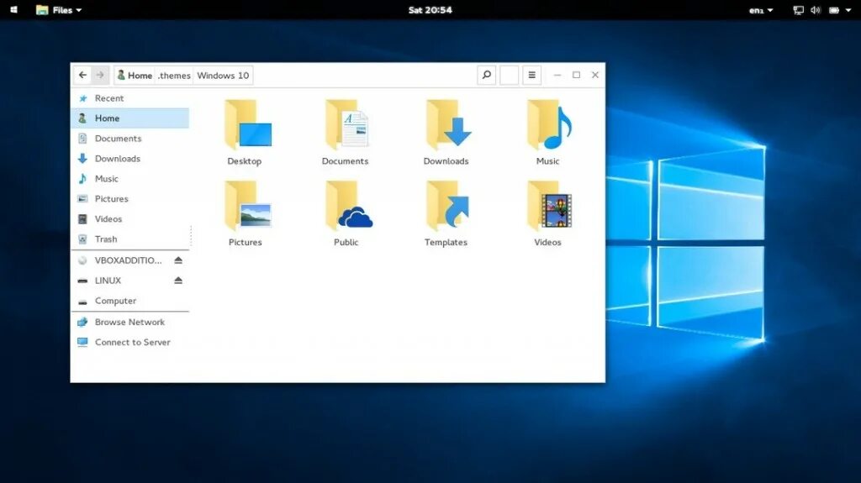Go back with the back arrow
This screenshot has height=483, width=861.
click(82, 76)
